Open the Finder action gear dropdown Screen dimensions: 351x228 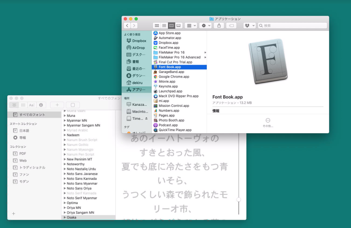pyautogui.click(x=206, y=26)
